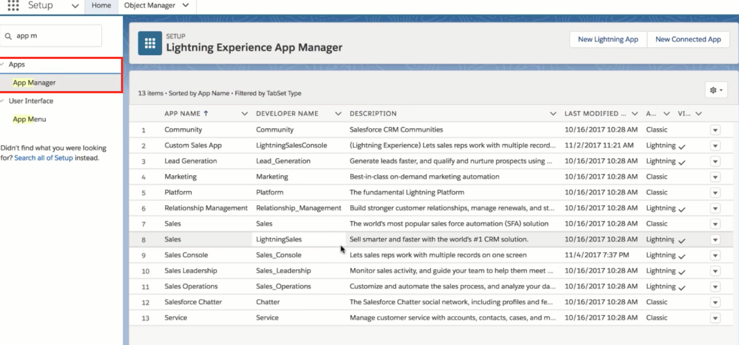Open the row actions dropdown for Marketing
This screenshot has height=345, width=739.
[715, 177]
